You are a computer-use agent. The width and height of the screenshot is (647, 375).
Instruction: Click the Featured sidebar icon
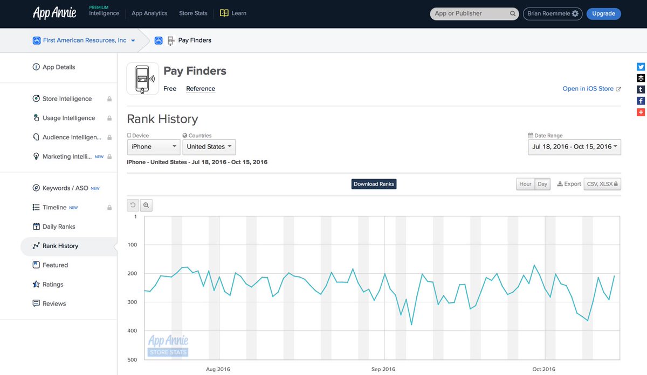[x=36, y=265]
